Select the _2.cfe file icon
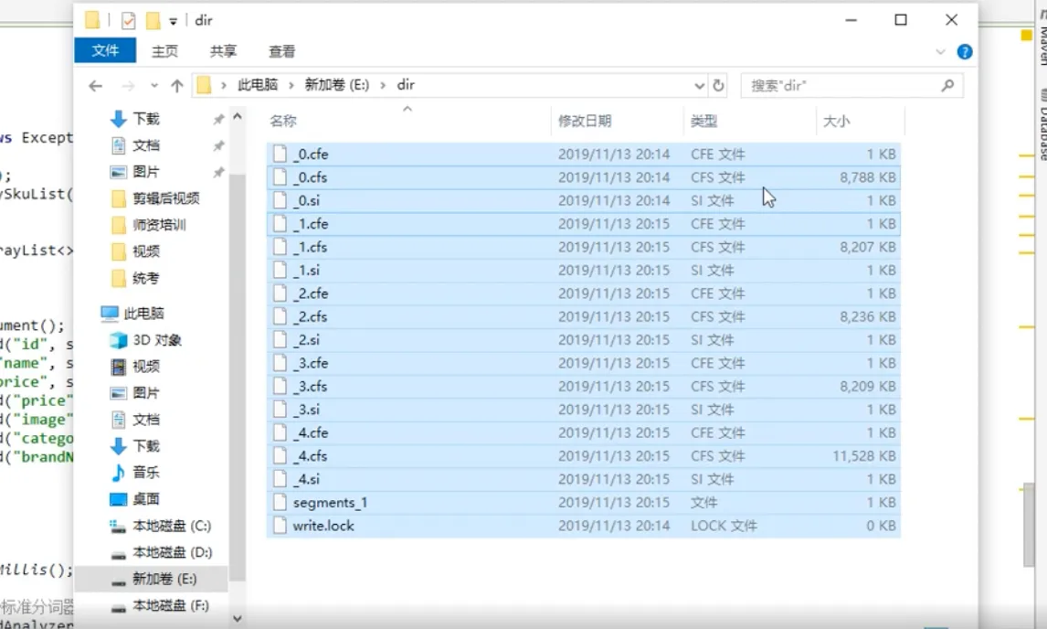The height and width of the screenshot is (629, 1047). pos(280,293)
